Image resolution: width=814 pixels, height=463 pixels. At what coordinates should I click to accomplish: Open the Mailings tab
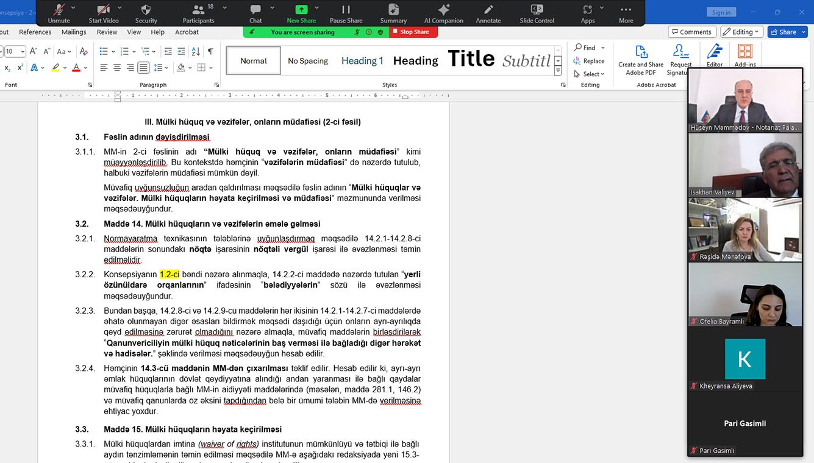click(74, 32)
